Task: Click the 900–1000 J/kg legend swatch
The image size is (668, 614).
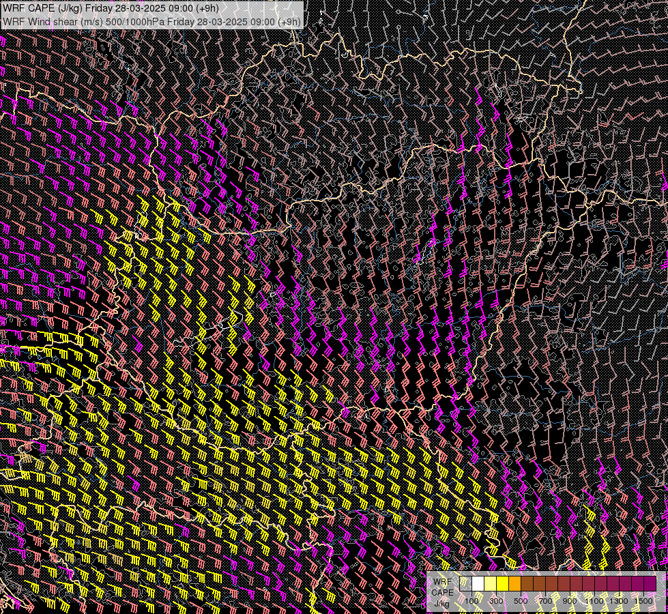Action: pyautogui.click(x=577, y=583)
